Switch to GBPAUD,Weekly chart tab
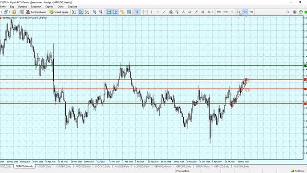This screenshot has width=307, height=173. (x=163, y=167)
